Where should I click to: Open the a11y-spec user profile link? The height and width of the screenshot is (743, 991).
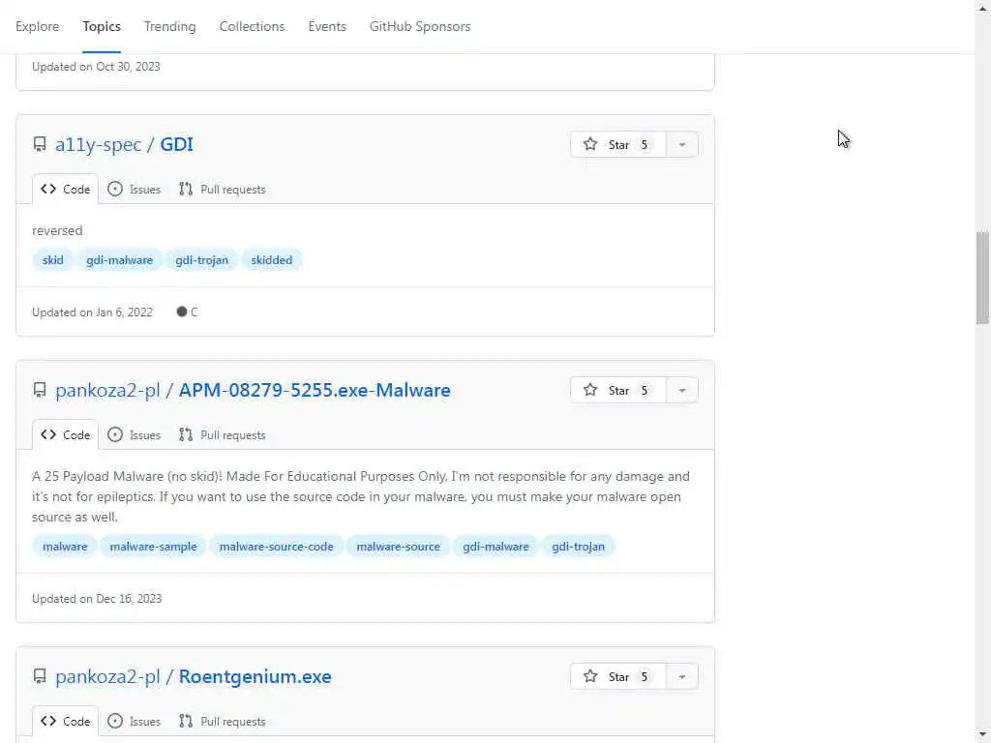[98, 145]
